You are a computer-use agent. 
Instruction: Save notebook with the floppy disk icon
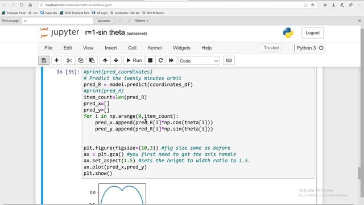(44, 60)
